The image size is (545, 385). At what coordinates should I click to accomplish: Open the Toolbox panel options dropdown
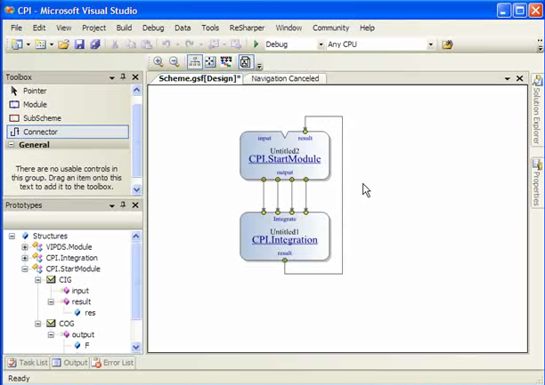click(x=112, y=77)
